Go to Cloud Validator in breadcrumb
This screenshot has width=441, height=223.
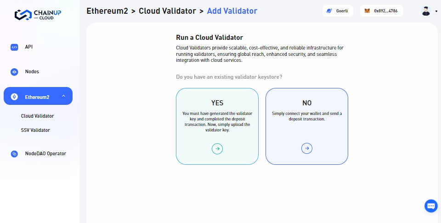coord(167,11)
